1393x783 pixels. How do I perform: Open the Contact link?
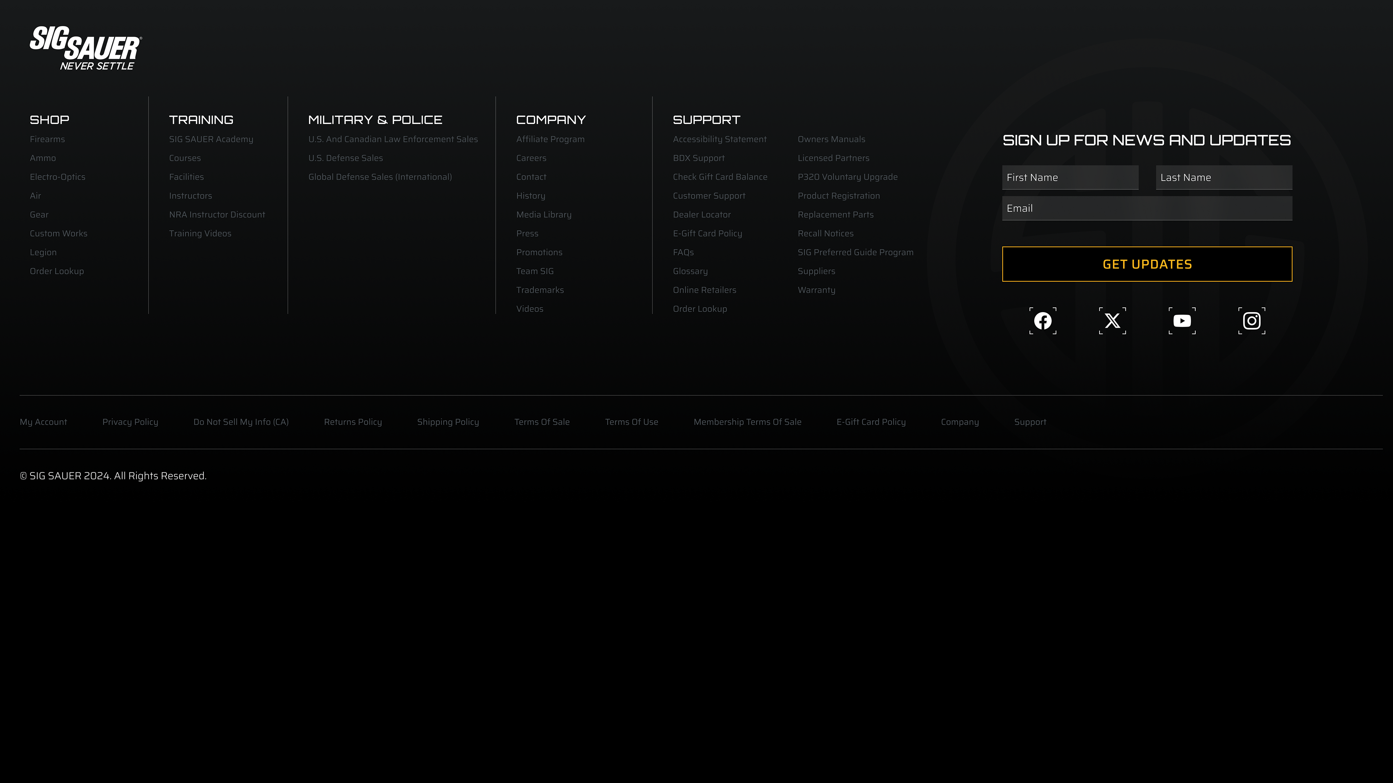531,177
